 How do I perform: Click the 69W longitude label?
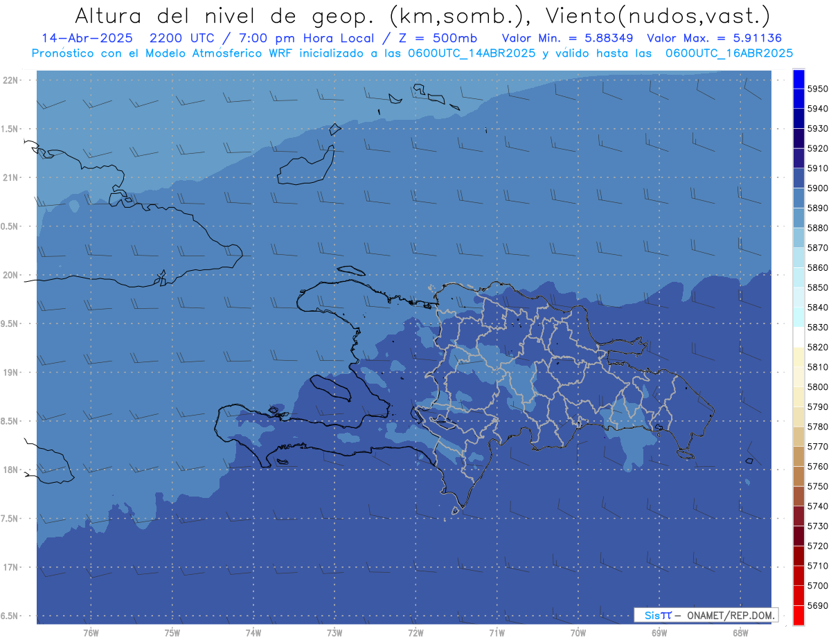coord(659,632)
